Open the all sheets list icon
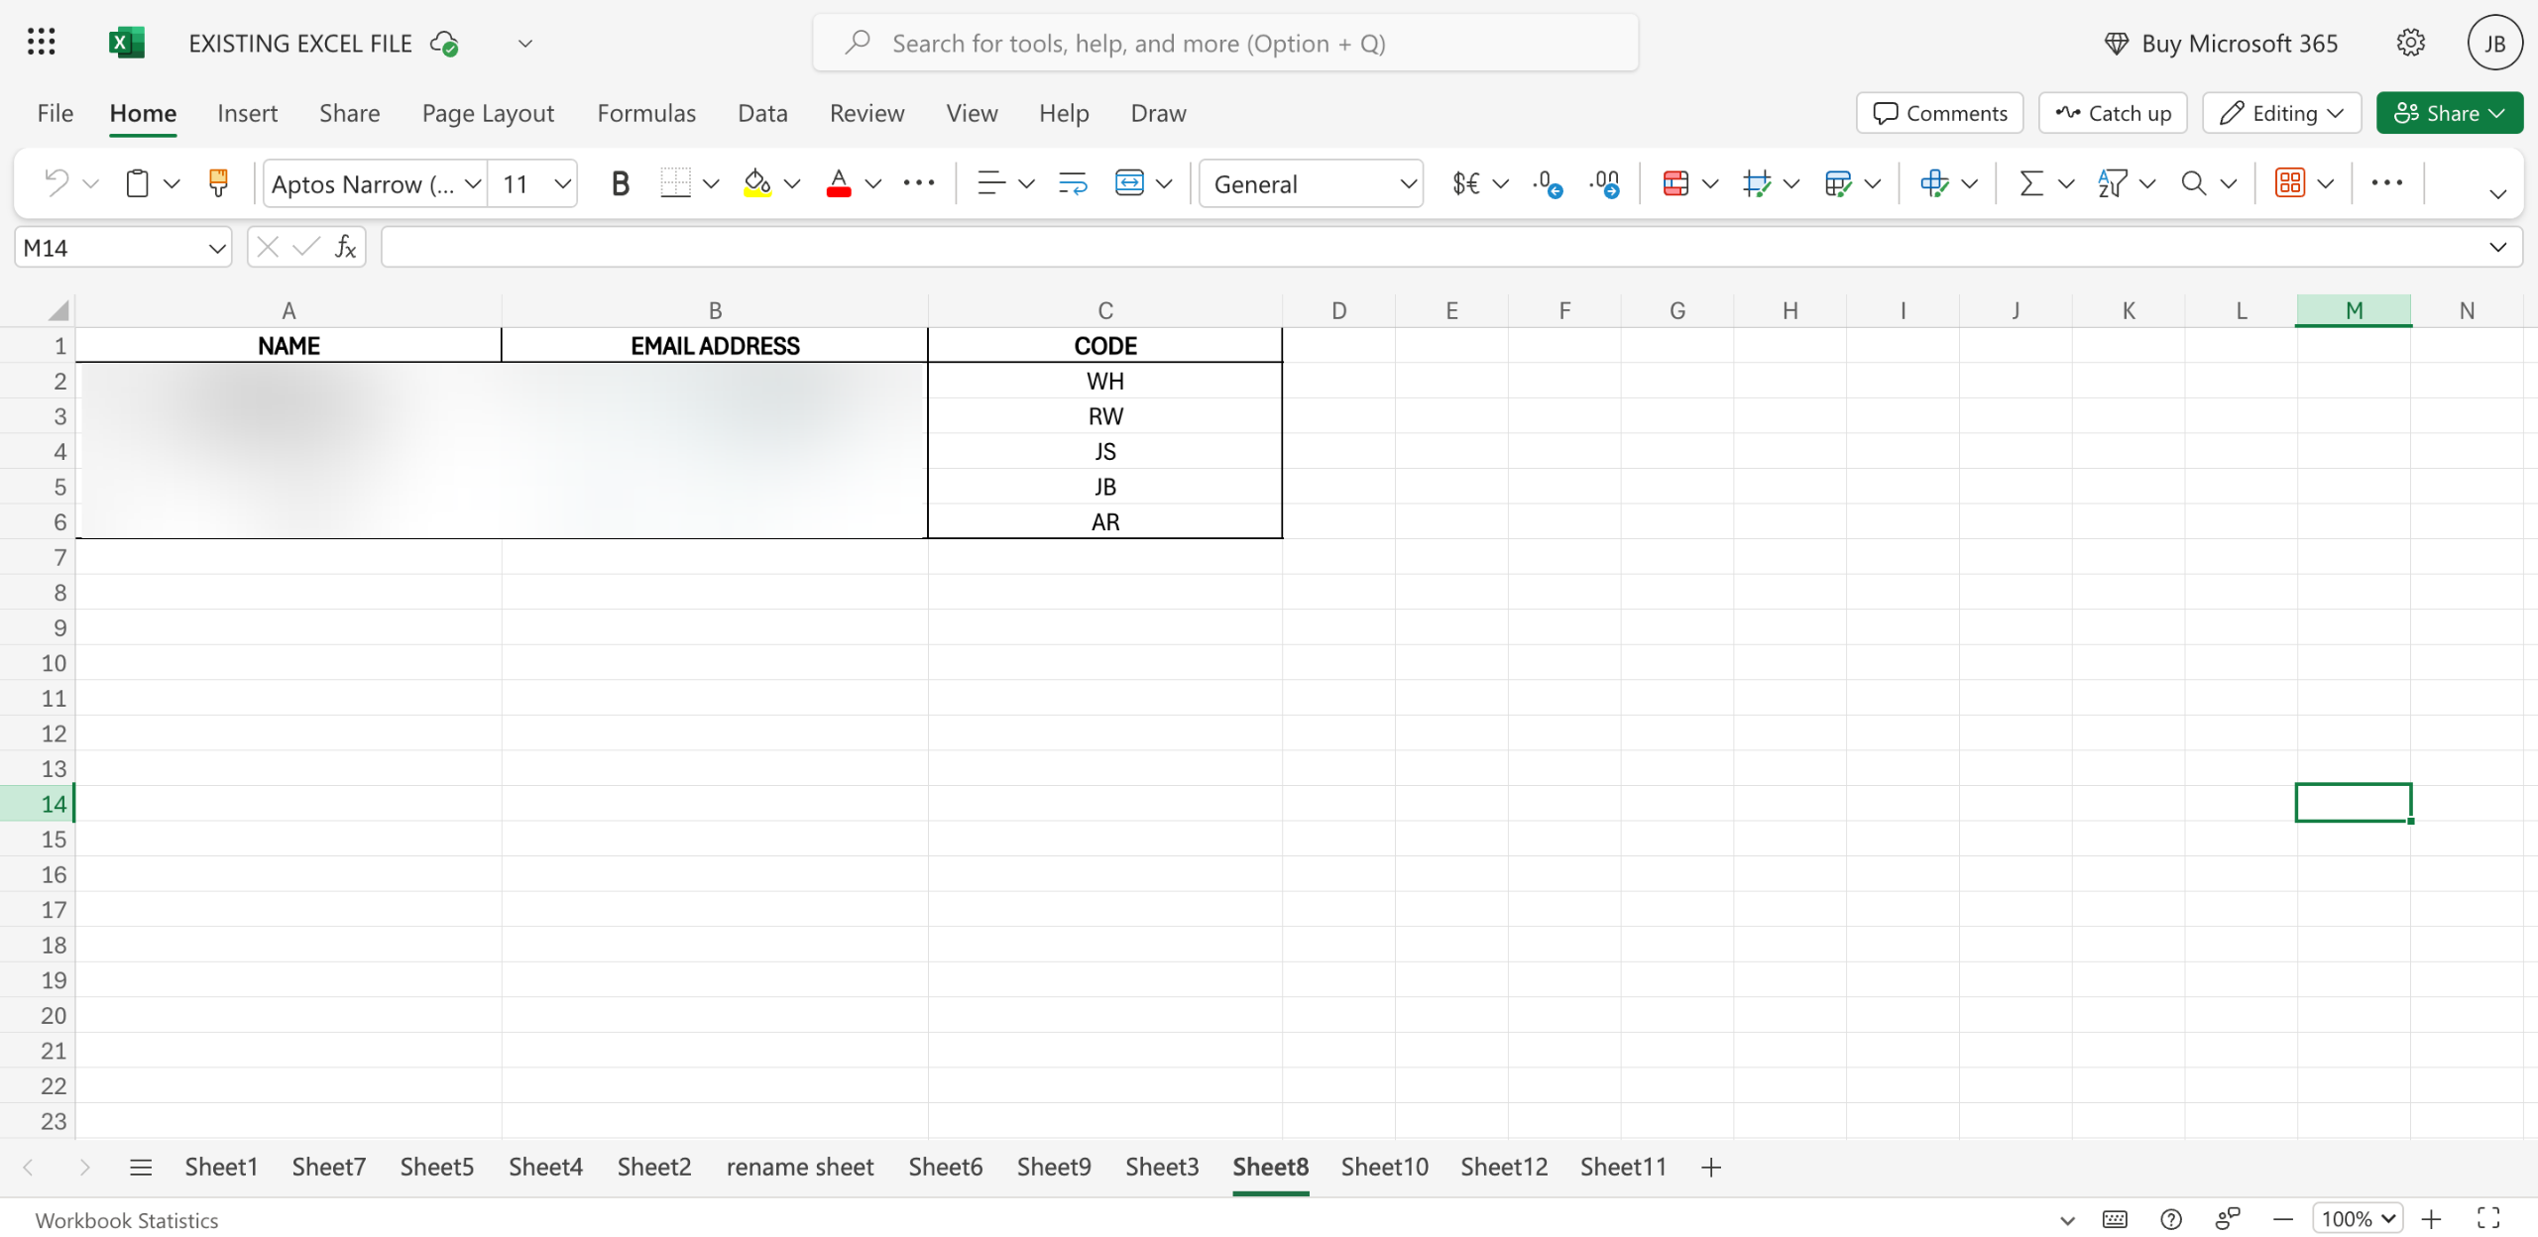This screenshot has width=2538, height=1237. click(141, 1167)
